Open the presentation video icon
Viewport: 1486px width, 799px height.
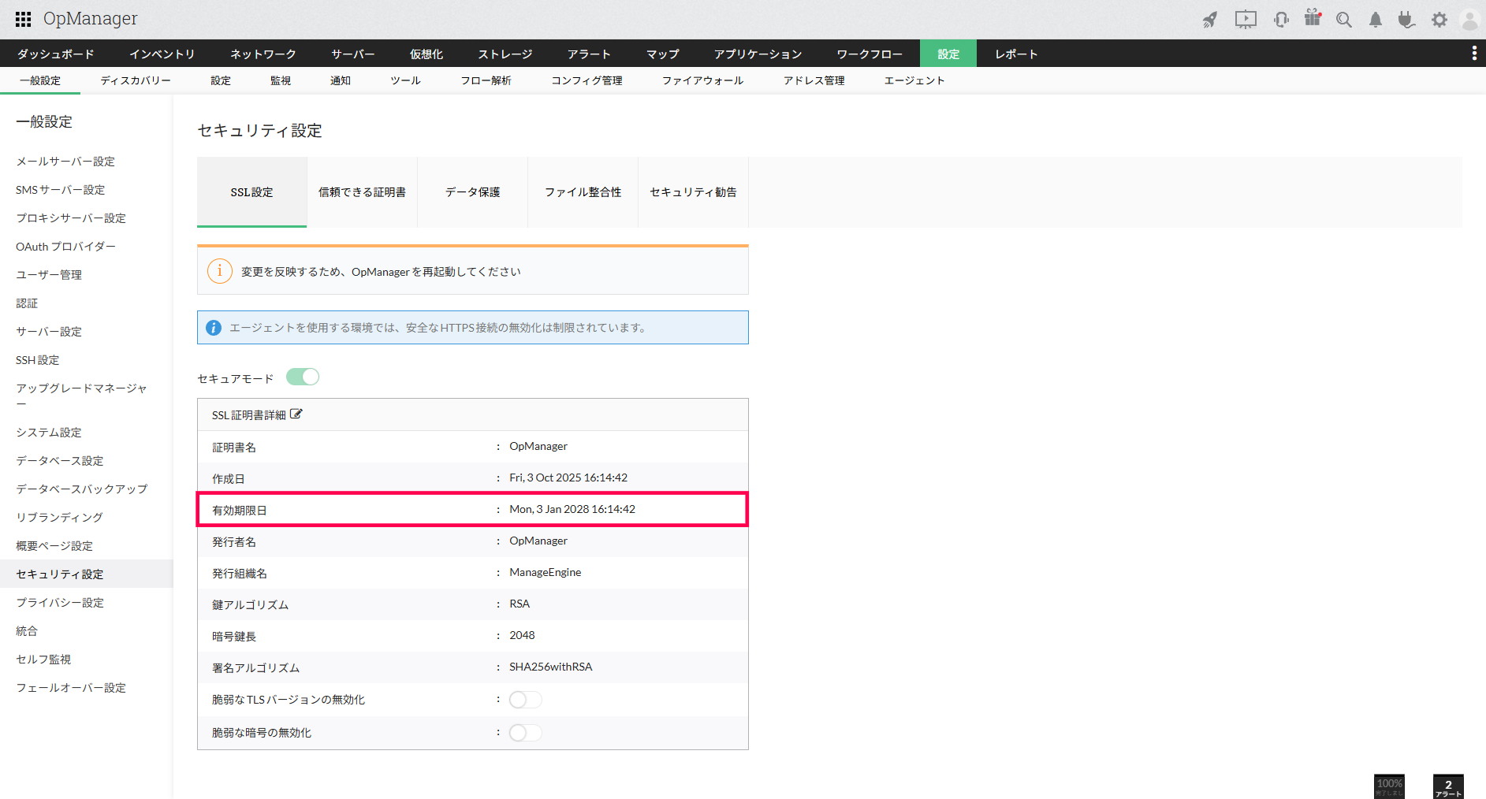1246,20
